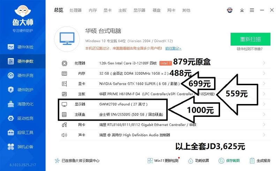Click the Intel 7 badge

point(165,63)
